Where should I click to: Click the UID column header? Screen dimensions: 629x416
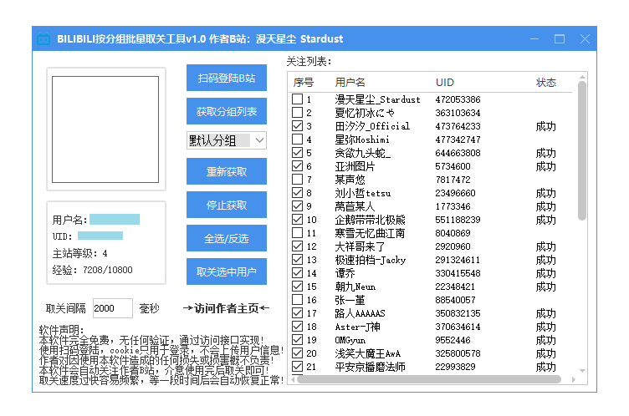pyautogui.click(x=444, y=83)
